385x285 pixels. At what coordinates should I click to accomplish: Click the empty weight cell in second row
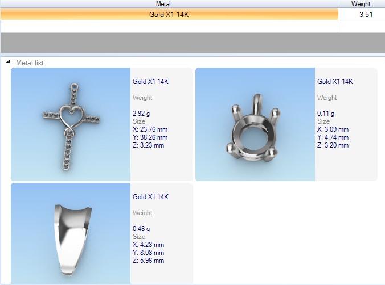[361, 26]
